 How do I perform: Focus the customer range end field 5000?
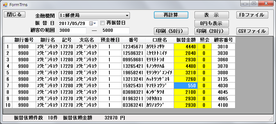[116, 31]
